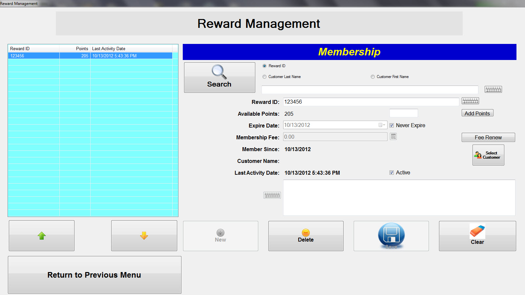
Task: Click the Add Points button
Action: point(477,113)
